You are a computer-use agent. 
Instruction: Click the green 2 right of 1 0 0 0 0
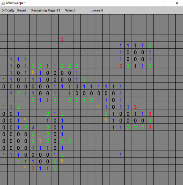(x=150, y=121)
